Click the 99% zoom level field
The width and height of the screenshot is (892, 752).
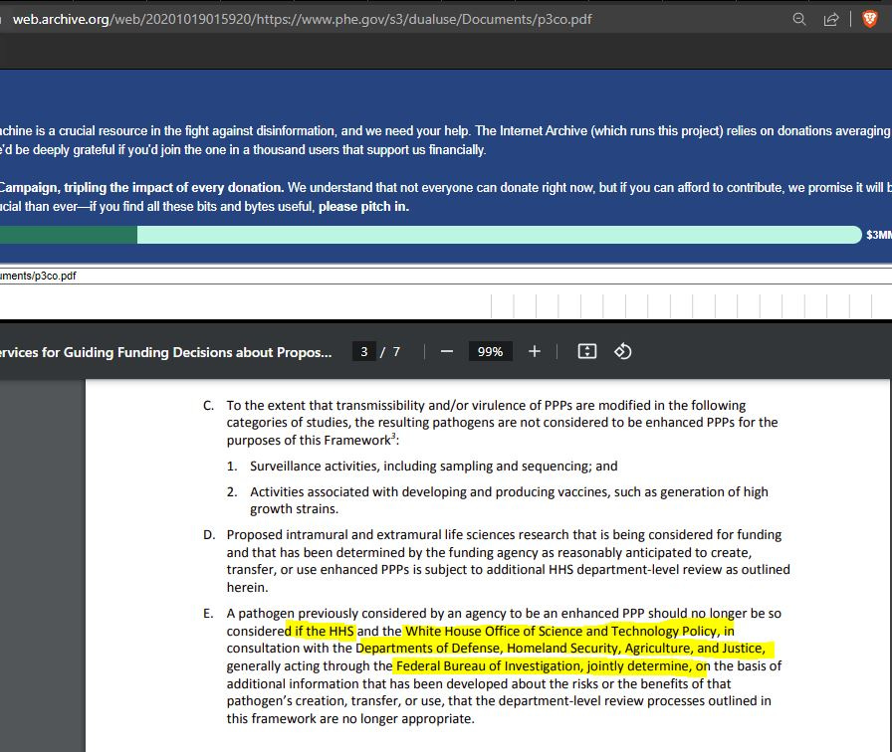coord(490,352)
